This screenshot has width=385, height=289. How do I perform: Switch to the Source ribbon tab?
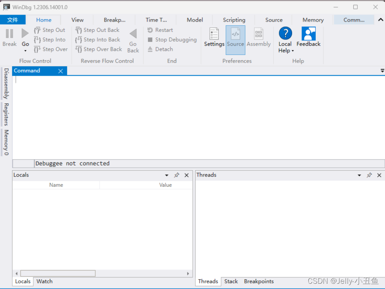[274, 20]
